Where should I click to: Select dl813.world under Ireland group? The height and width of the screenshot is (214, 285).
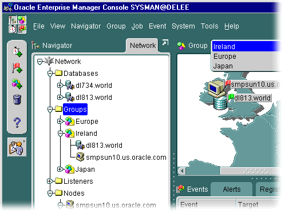[x=104, y=145]
